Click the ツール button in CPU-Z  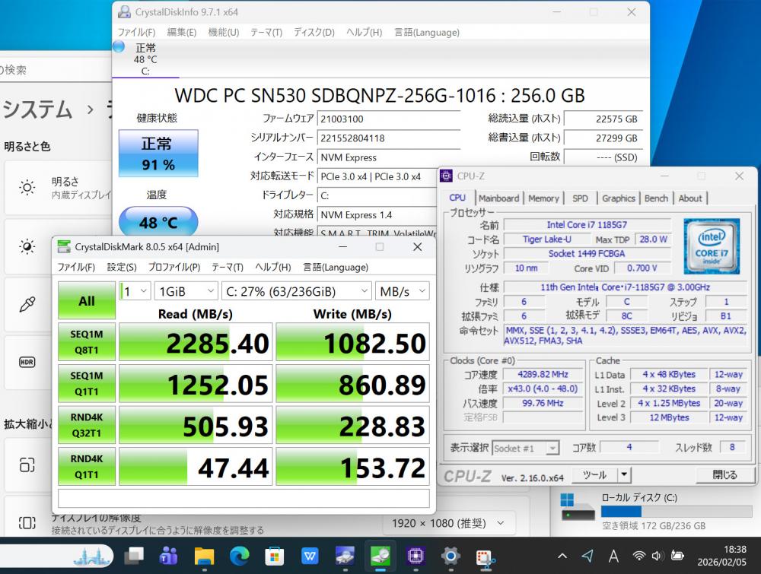click(595, 474)
